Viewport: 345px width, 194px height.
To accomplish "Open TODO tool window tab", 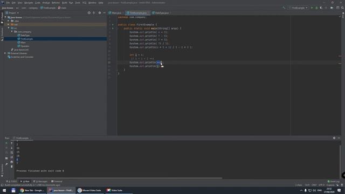I will 12,182.
